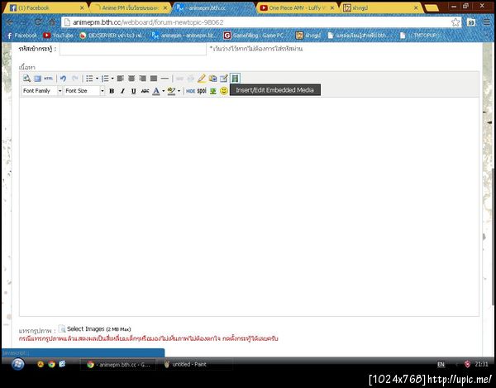This screenshot has height=388, width=496.
Task: Click the HIDE tag button
Action: click(190, 91)
